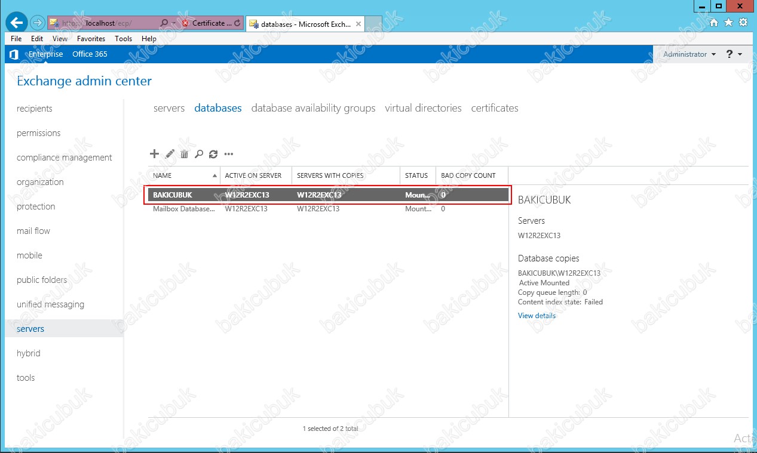757x453 pixels.
Task: Click the Office logo icon
Action: point(14,54)
